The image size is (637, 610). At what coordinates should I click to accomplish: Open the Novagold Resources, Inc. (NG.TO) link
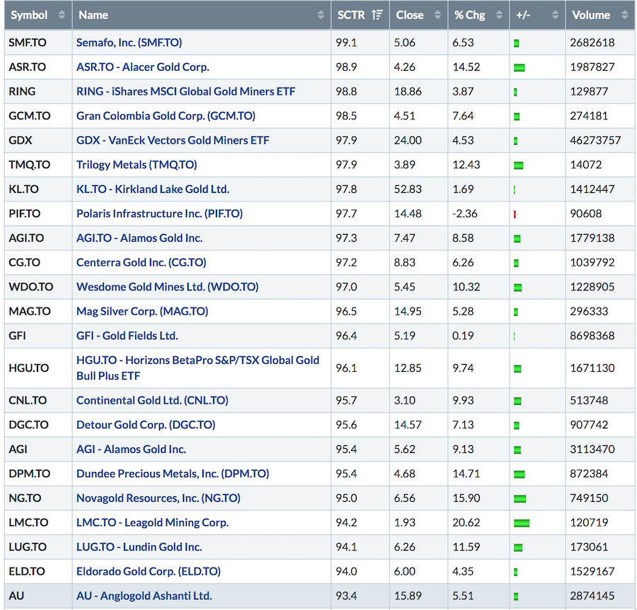coord(158,498)
